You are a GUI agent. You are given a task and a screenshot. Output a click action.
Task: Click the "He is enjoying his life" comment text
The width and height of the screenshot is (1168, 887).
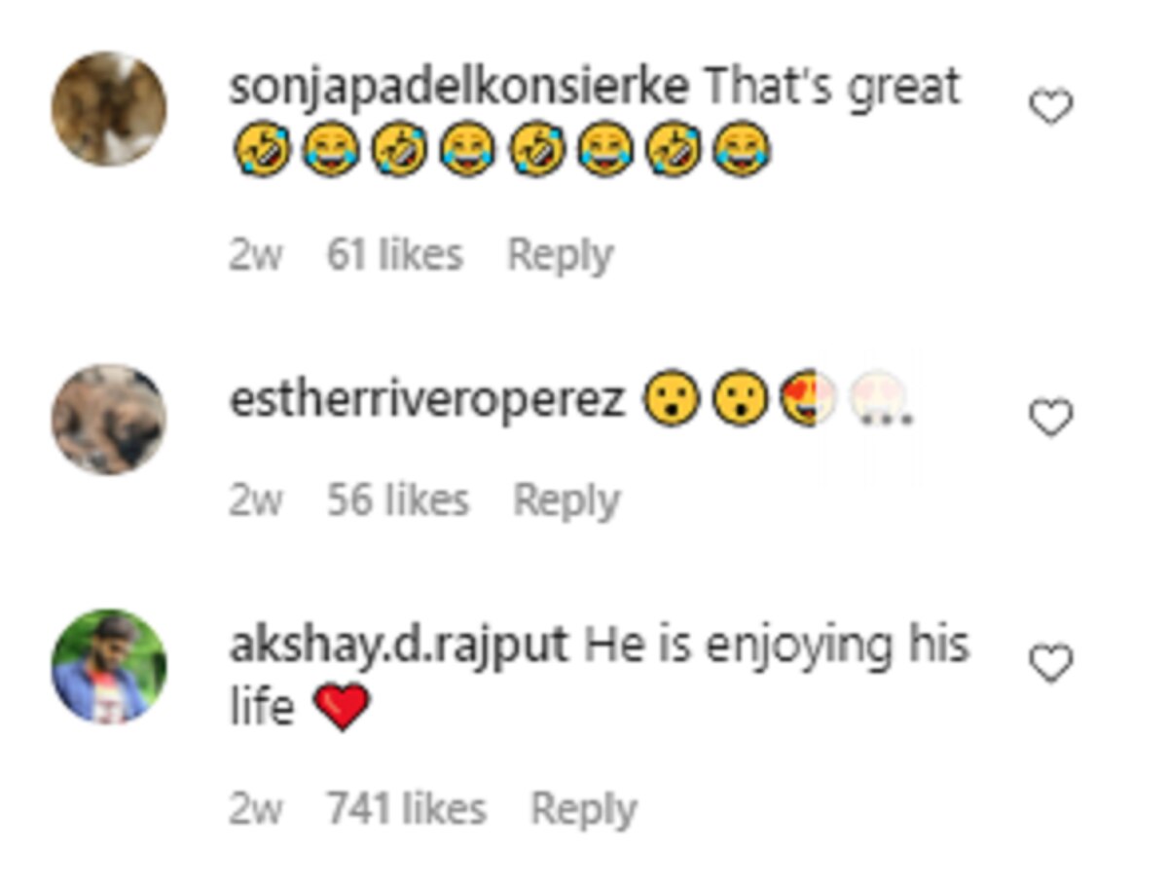click(776, 646)
